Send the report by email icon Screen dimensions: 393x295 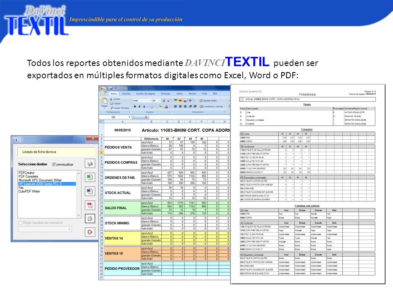coord(90,219)
